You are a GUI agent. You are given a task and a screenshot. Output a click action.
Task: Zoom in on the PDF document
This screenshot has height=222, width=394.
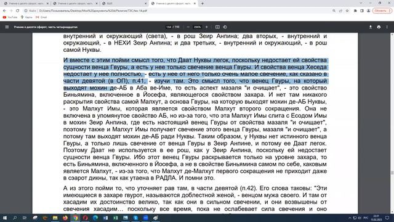click(x=207, y=27)
